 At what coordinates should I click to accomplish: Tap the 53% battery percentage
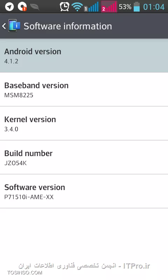tap(125, 7)
